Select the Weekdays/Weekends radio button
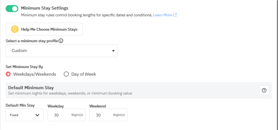278x130 pixels. click(x=8, y=74)
